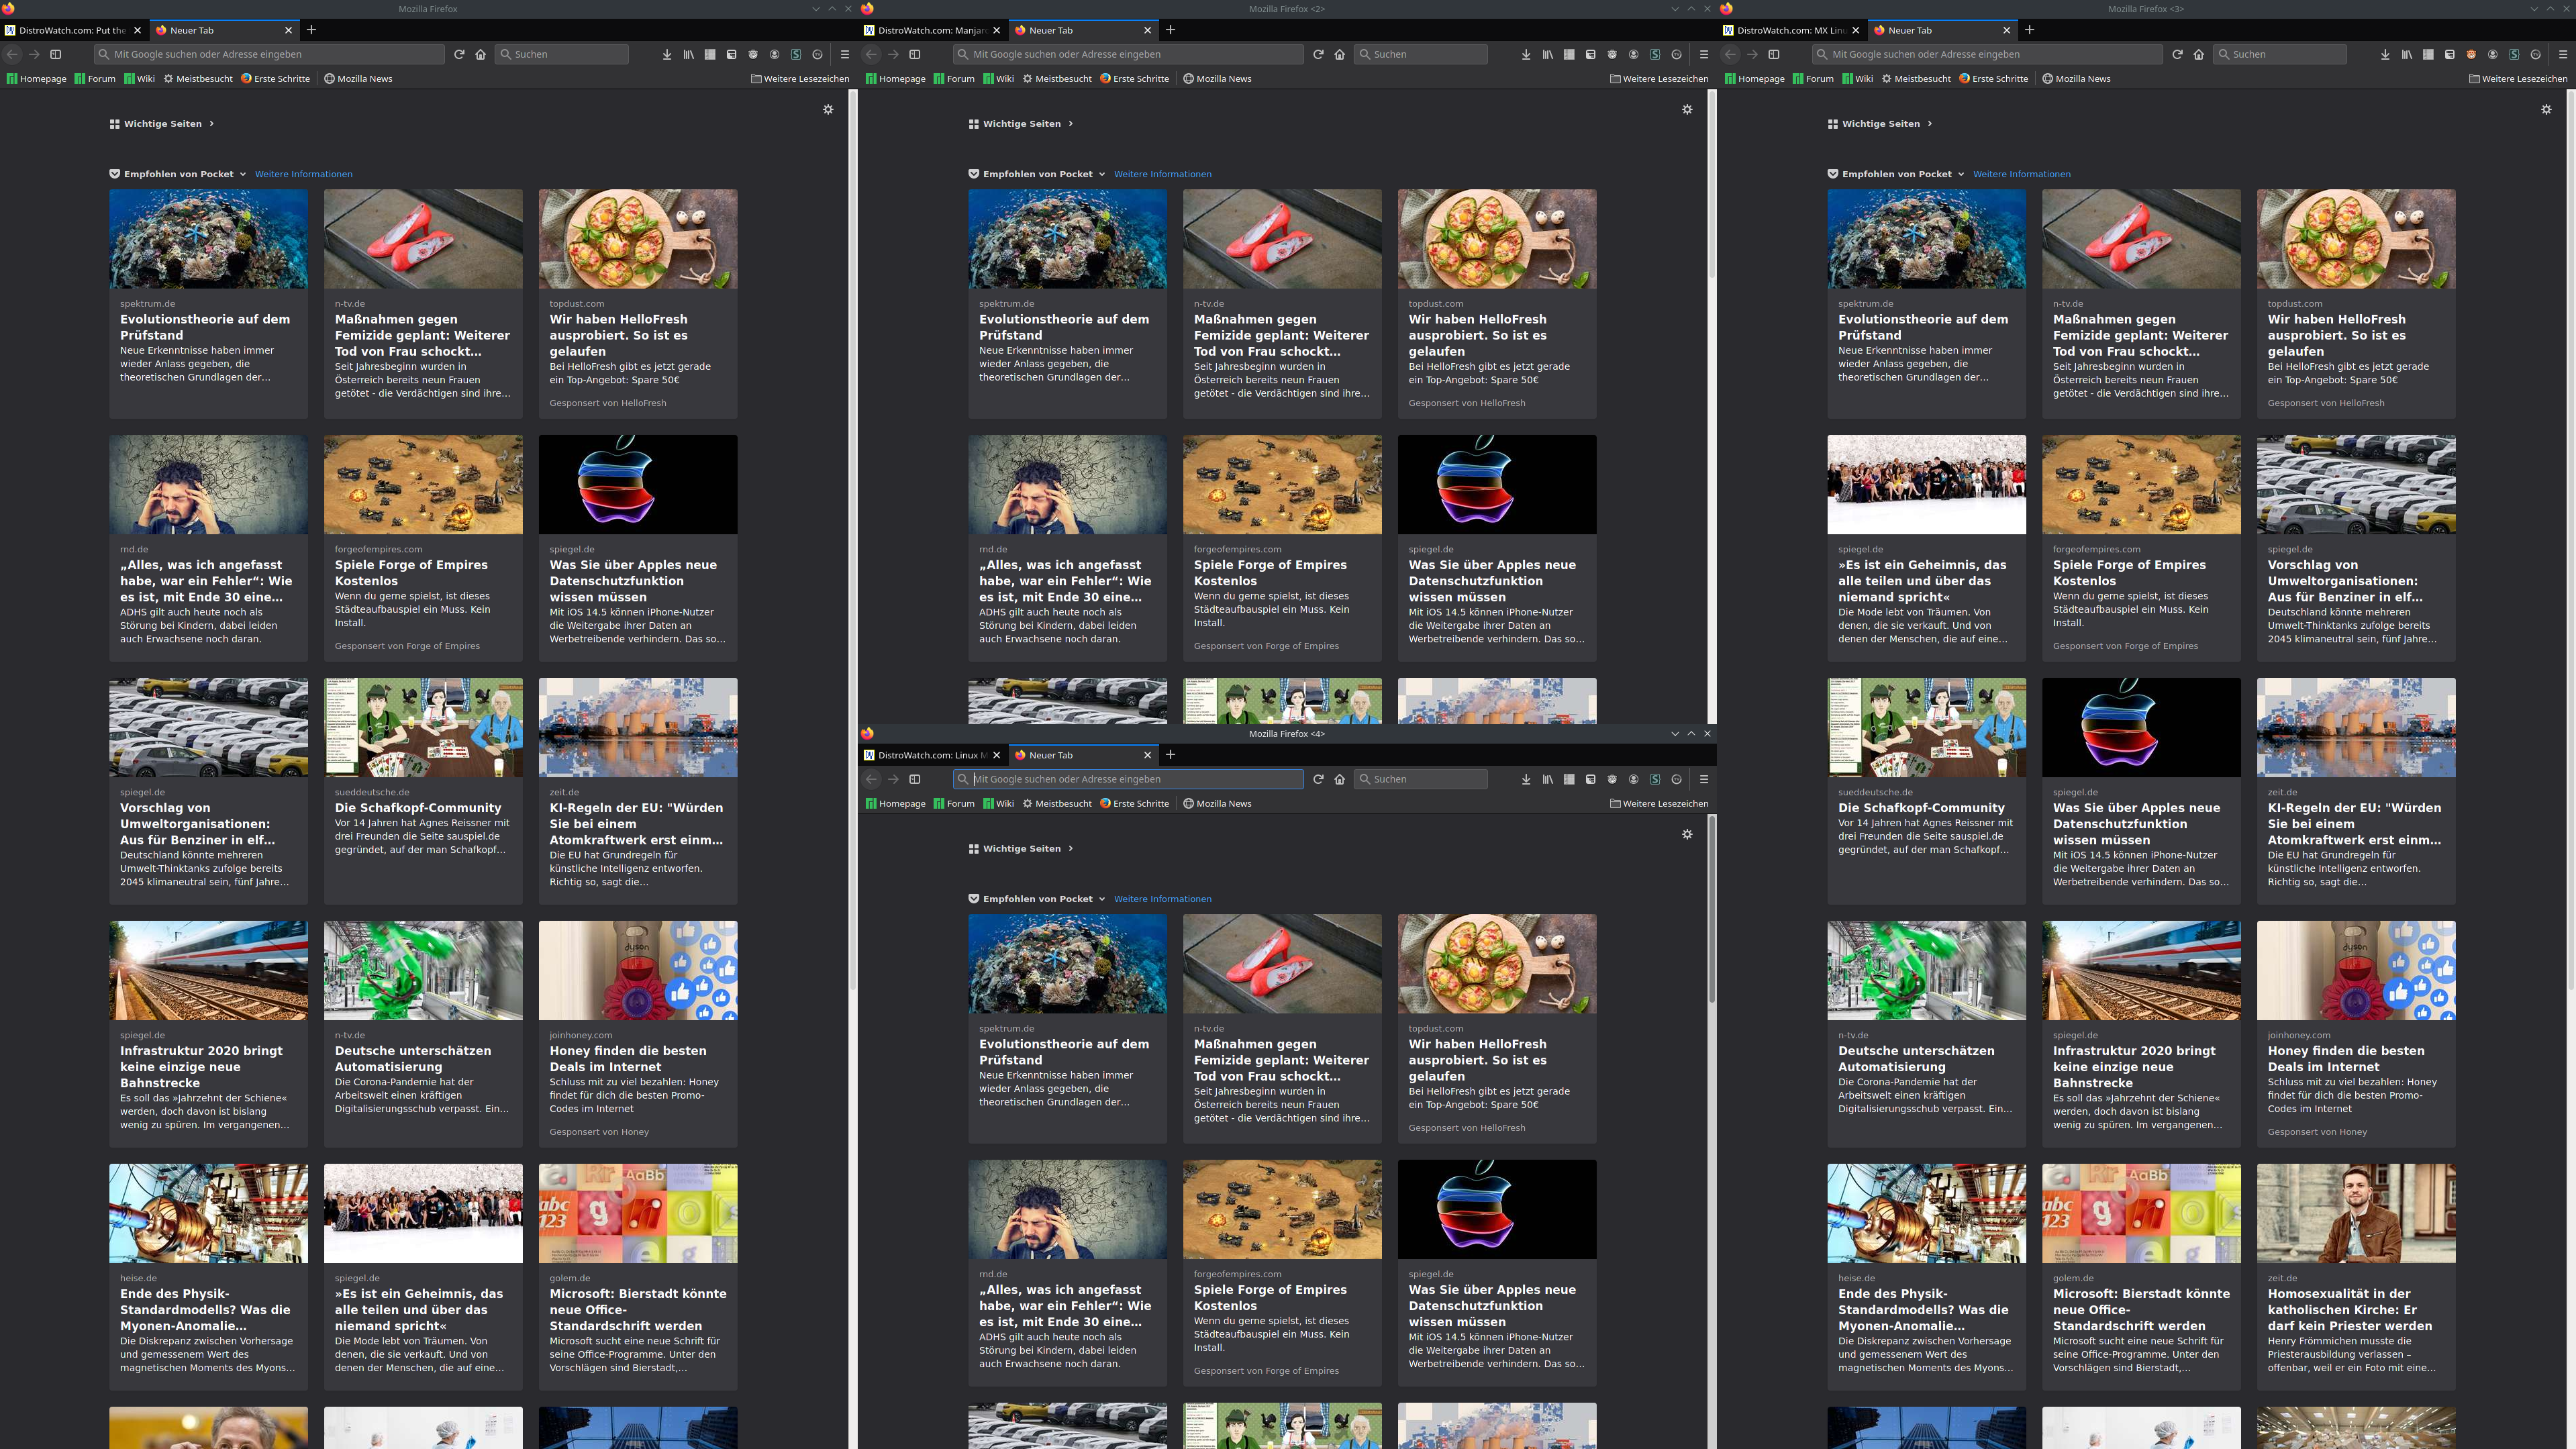Open Schafkopf-Community card image in Firefox <3>

[x=1926, y=727]
